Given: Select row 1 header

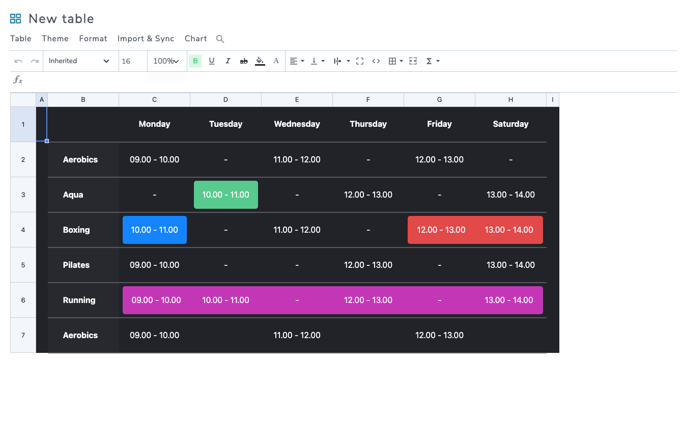Looking at the screenshot, I should tap(23, 124).
